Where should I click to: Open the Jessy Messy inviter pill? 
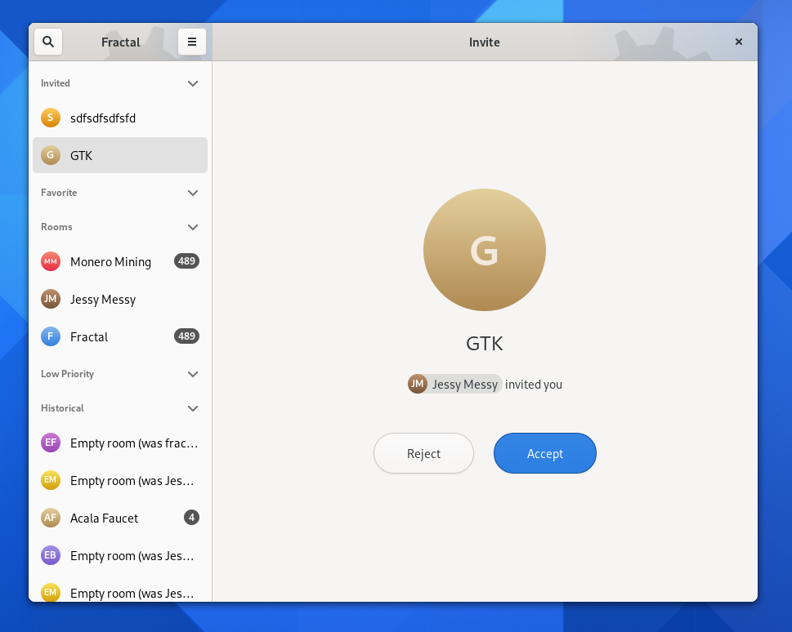coord(455,384)
